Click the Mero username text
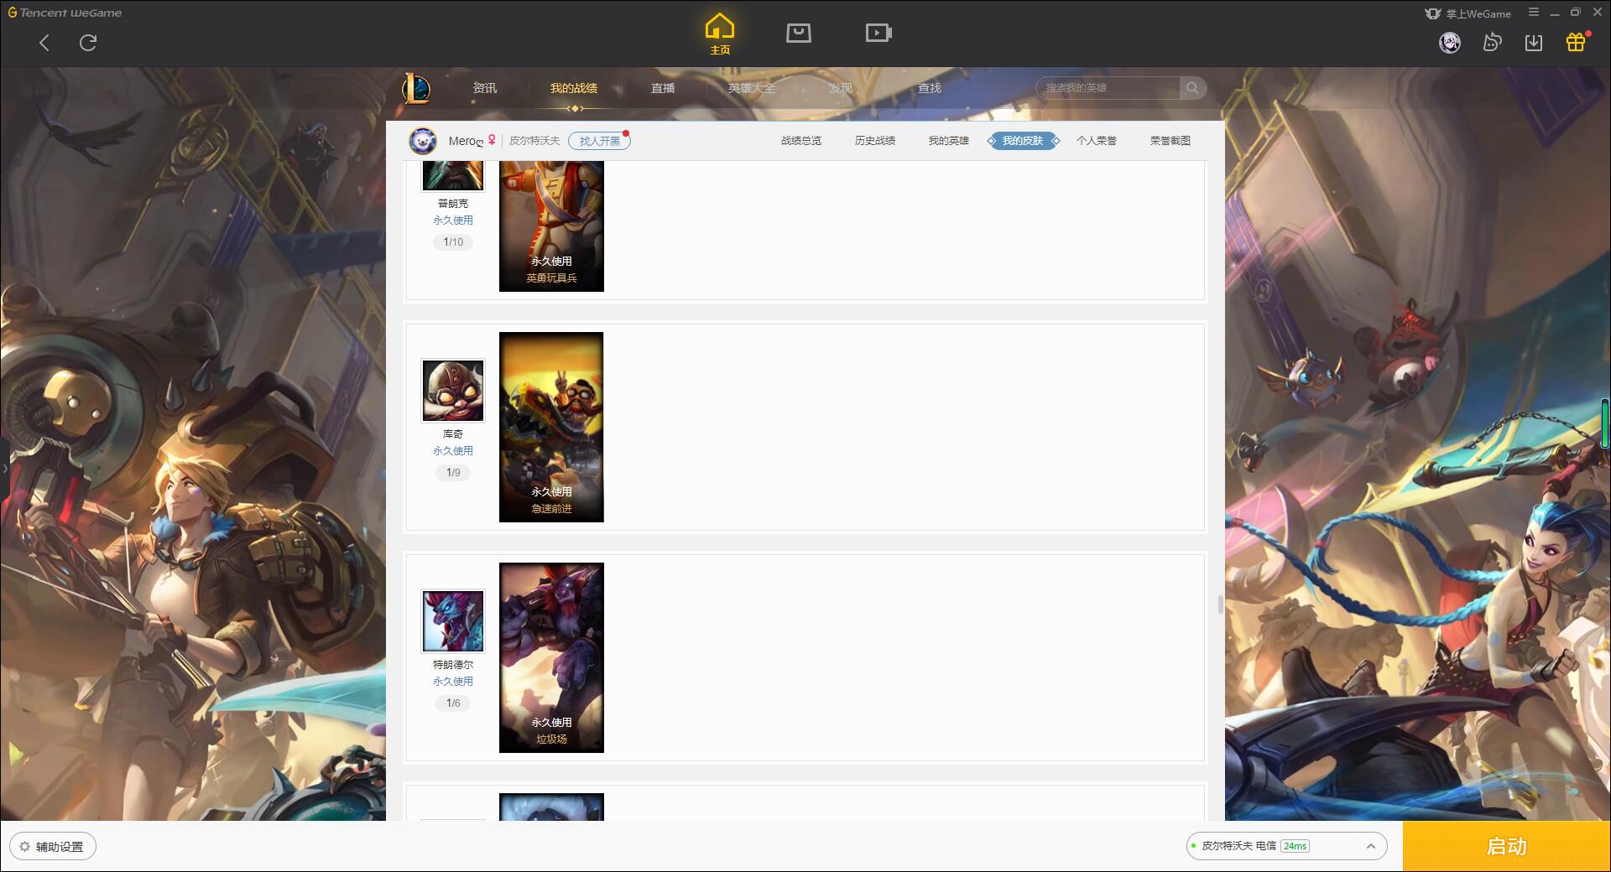The width and height of the screenshot is (1611, 872). pyautogui.click(x=466, y=141)
